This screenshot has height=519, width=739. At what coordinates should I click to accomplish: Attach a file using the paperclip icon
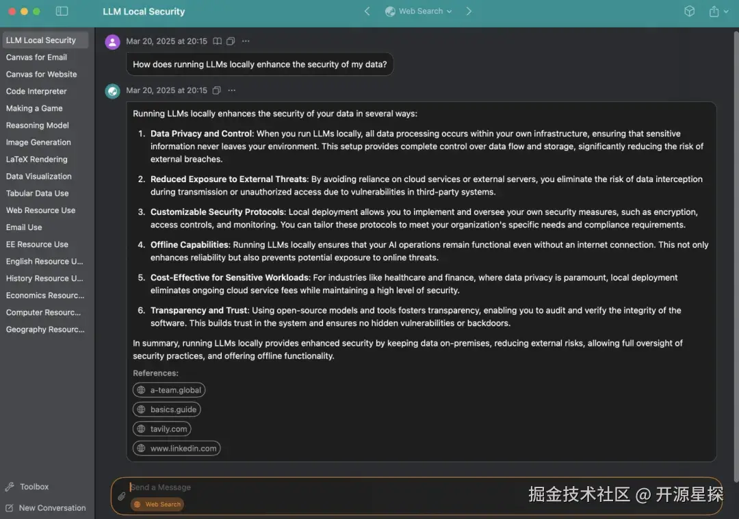tap(121, 496)
